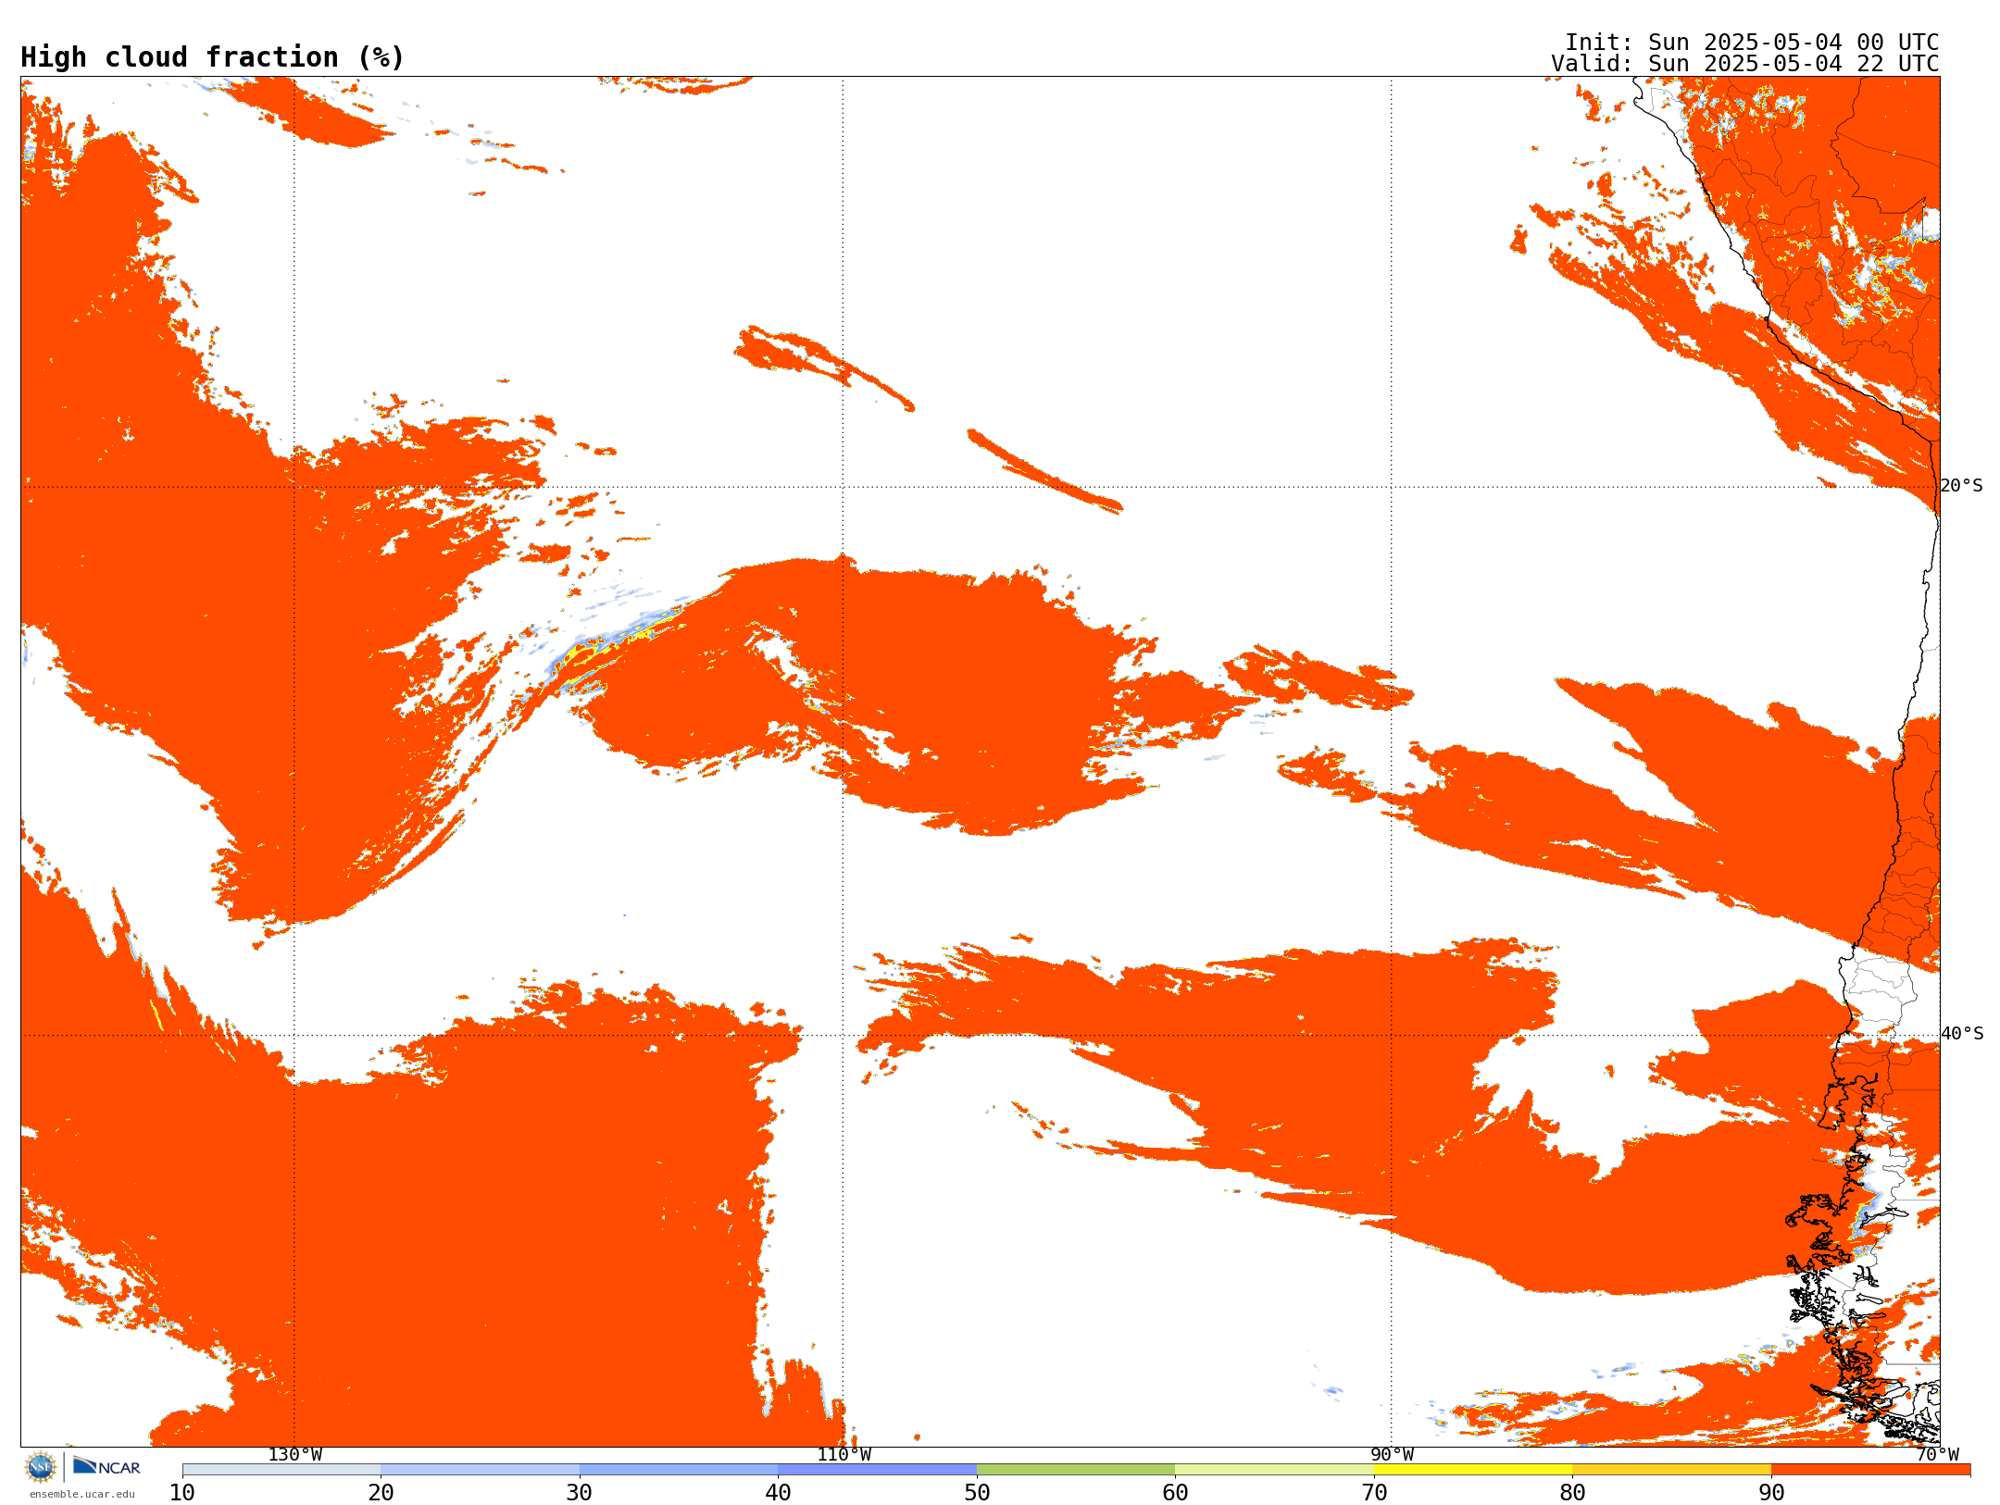This screenshot has width=2000, height=1505.
Task: Click the colorbar tick label 60
Action: click(x=1175, y=1493)
